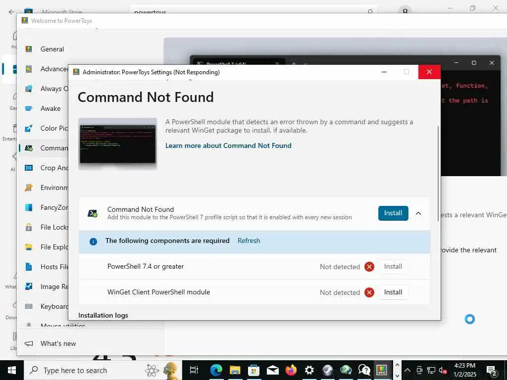Click the settings window vertical scrollbar

click(439, 174)
